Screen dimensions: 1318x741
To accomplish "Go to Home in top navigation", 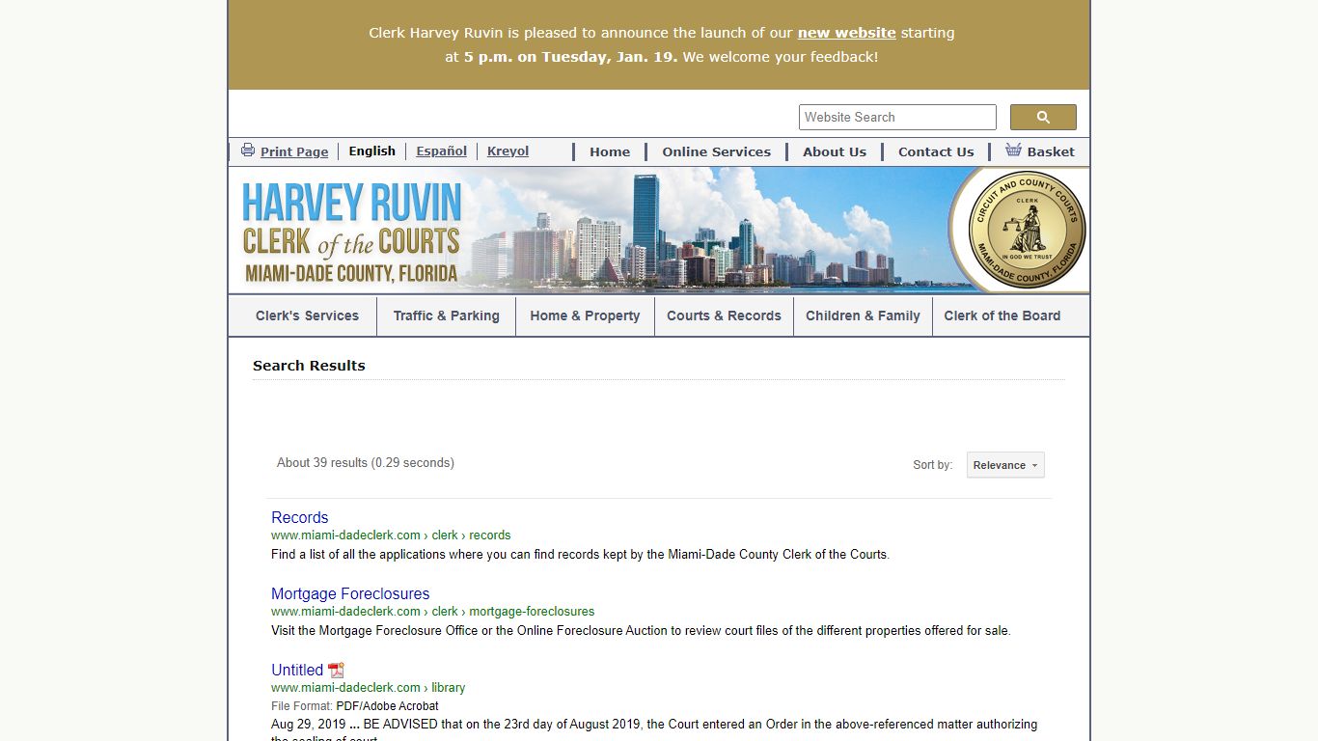I will (x=610, y=151).
